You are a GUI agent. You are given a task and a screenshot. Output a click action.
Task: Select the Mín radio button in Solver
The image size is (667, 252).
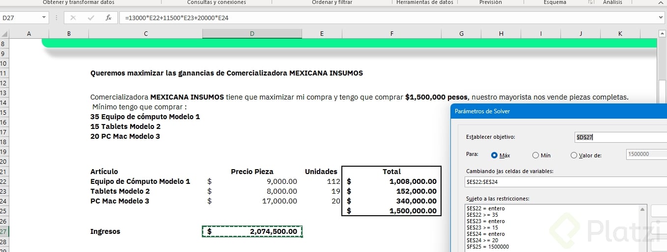tap(535, 155)
